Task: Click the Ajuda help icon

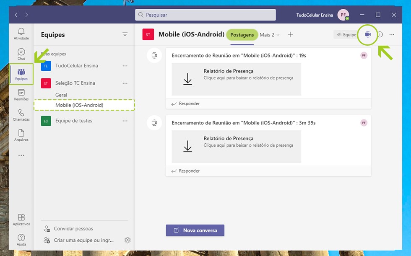Action: pyautogui.click(x=21, y=240)
